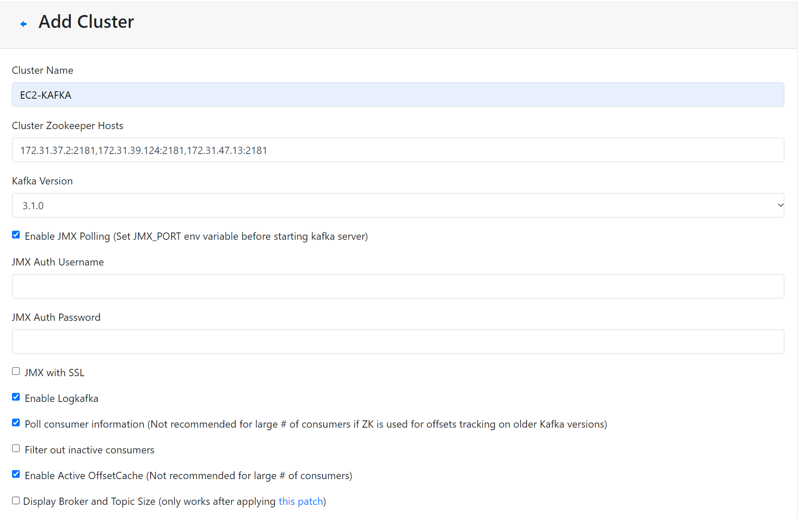Image resolution: width=798 pixels, height=519 pixels.
Task: Click the JMX Auth Password field
Action: (398, 342)
